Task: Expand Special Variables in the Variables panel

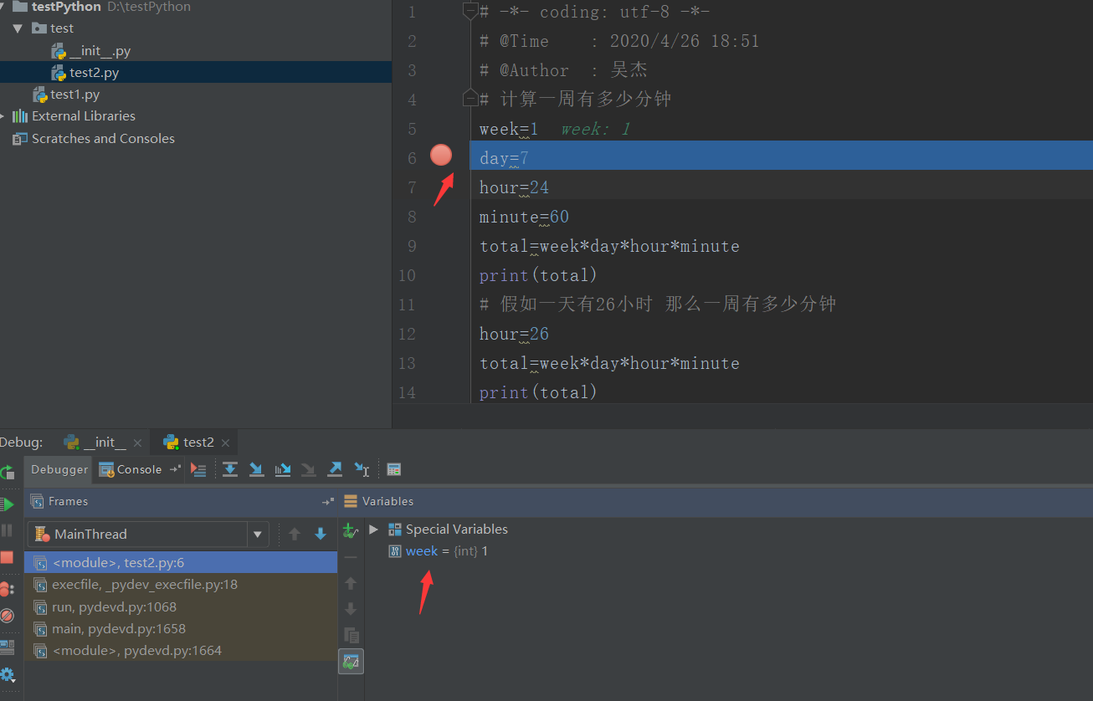Action: coord(373,529)
